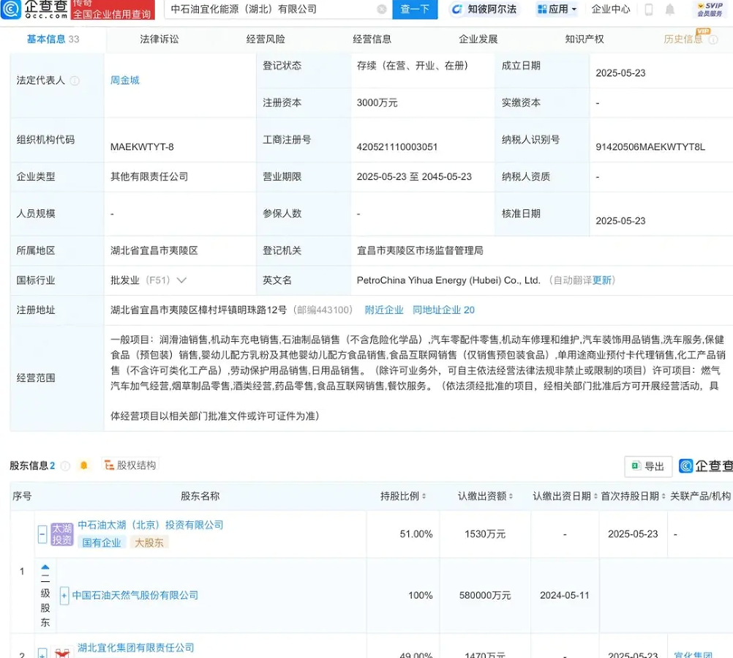Viewport: 733px width, 658px height.
Task: Open SVIP 会员服务
Action: tap(710, 10)
